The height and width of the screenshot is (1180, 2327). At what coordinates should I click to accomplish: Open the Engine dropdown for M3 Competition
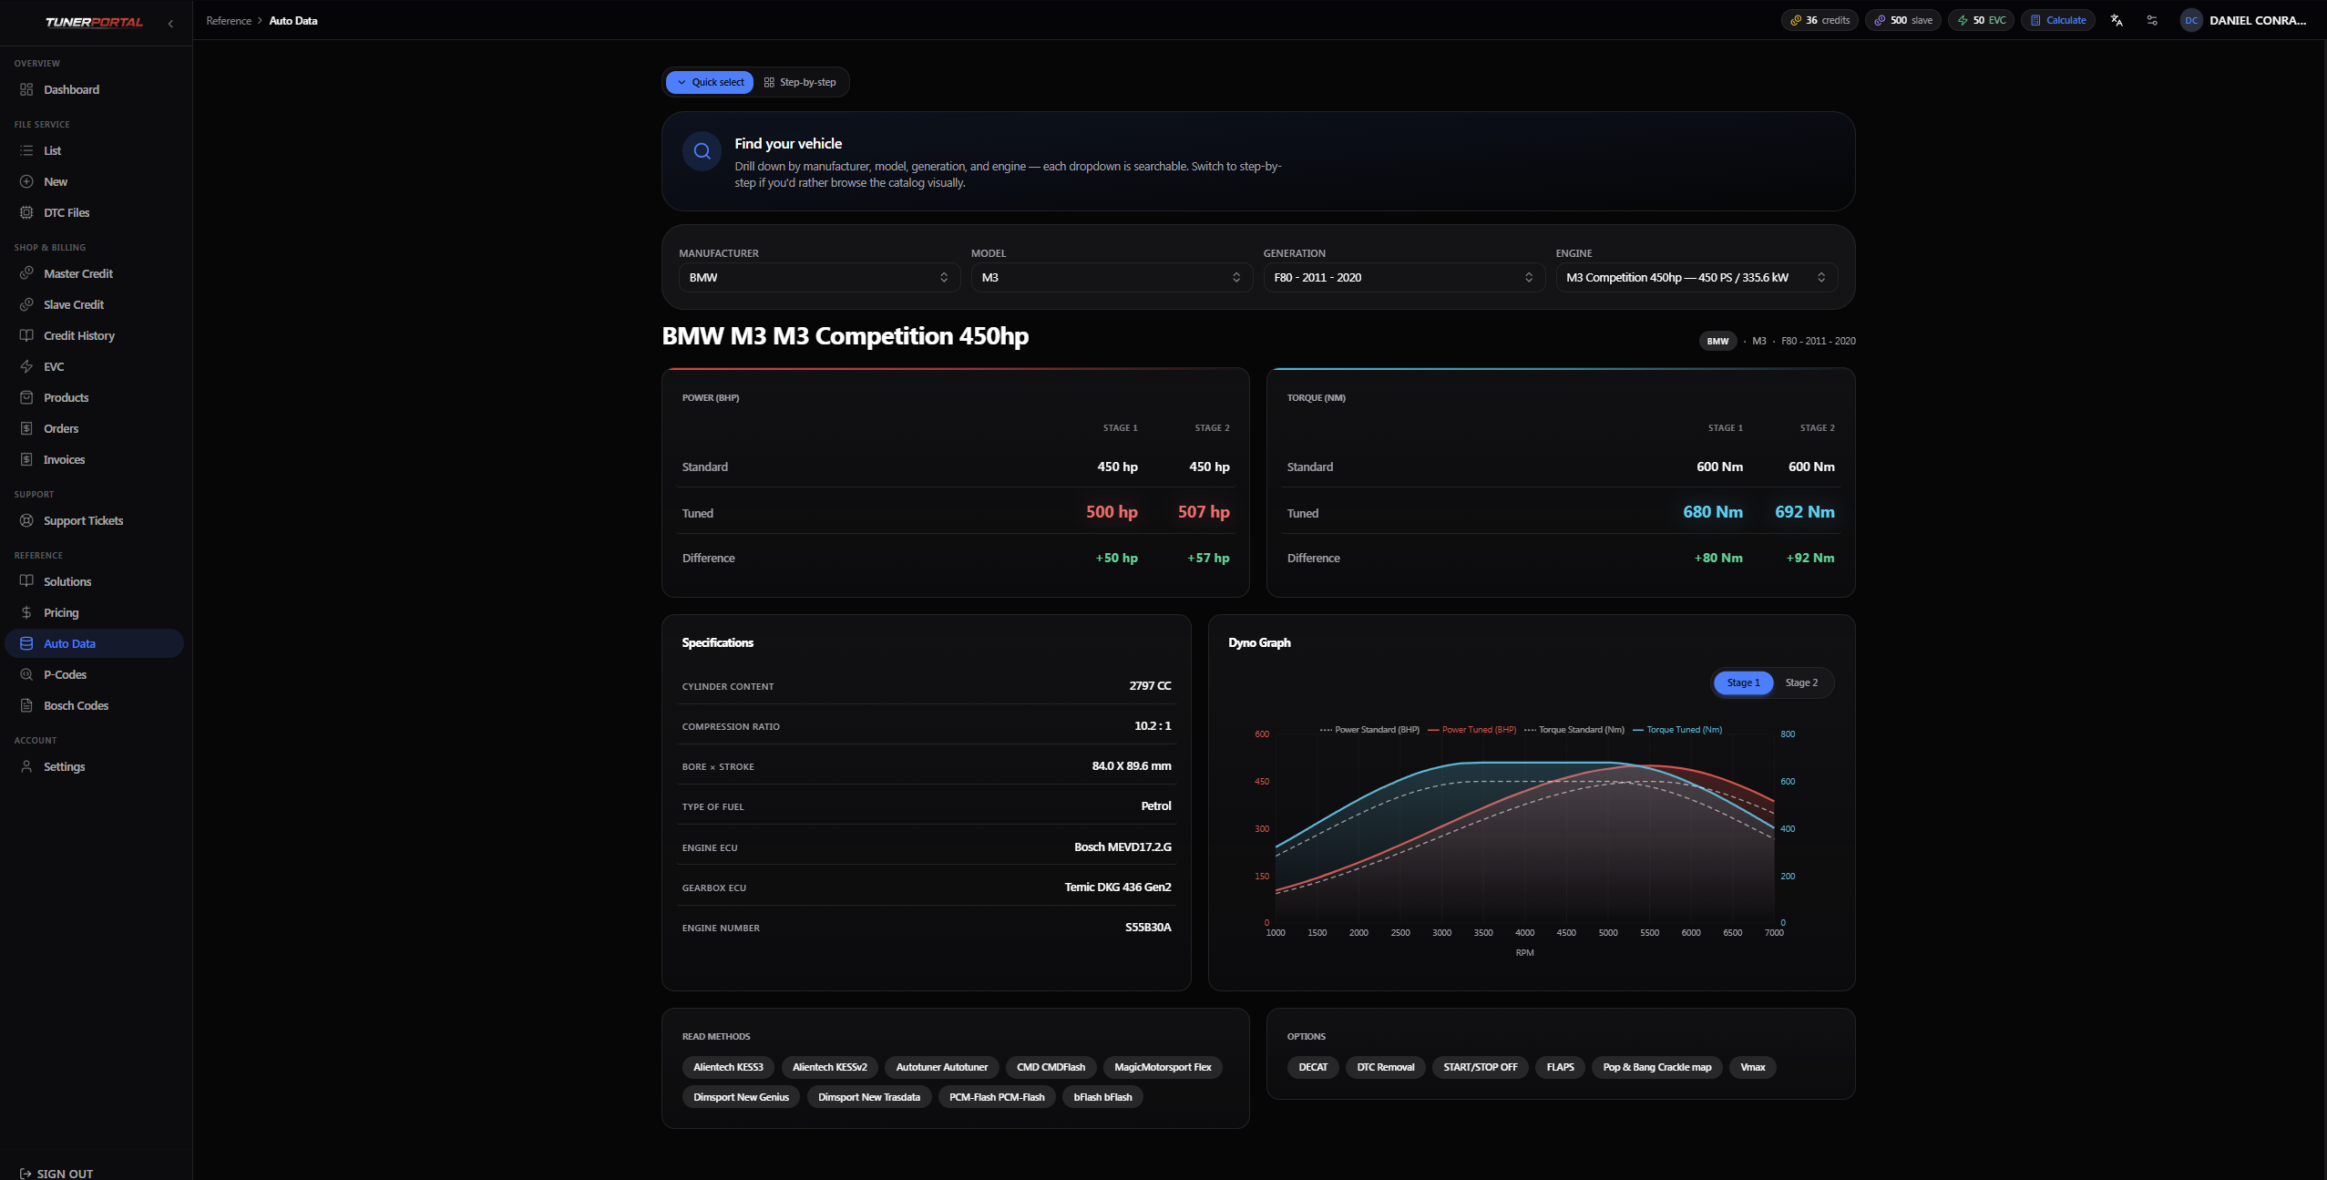pyautogui.click(x=1697, y=277)
